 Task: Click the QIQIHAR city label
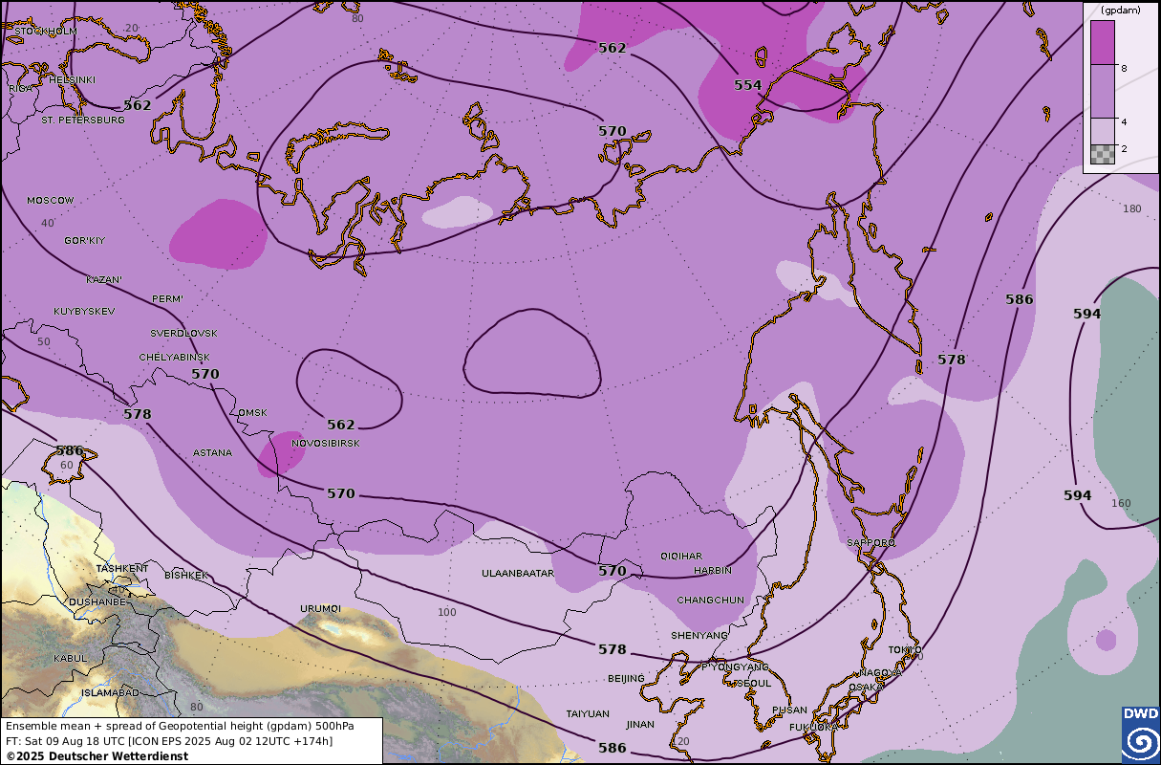click(x=681, y=557)
